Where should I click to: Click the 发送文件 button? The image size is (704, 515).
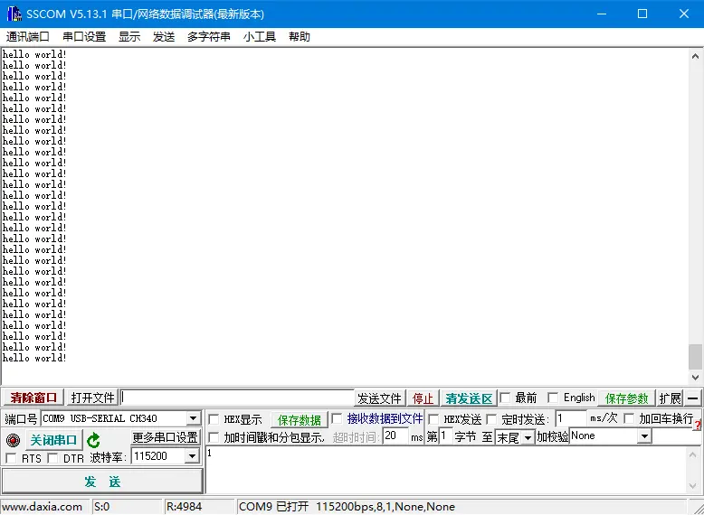click(379, 398)
